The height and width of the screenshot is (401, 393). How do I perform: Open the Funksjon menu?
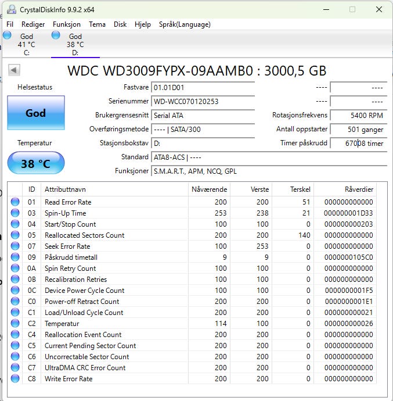[x=67, y=24]
